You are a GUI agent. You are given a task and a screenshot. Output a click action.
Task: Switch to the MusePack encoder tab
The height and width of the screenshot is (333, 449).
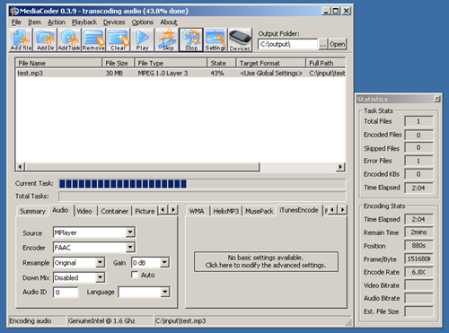[260, 211]
